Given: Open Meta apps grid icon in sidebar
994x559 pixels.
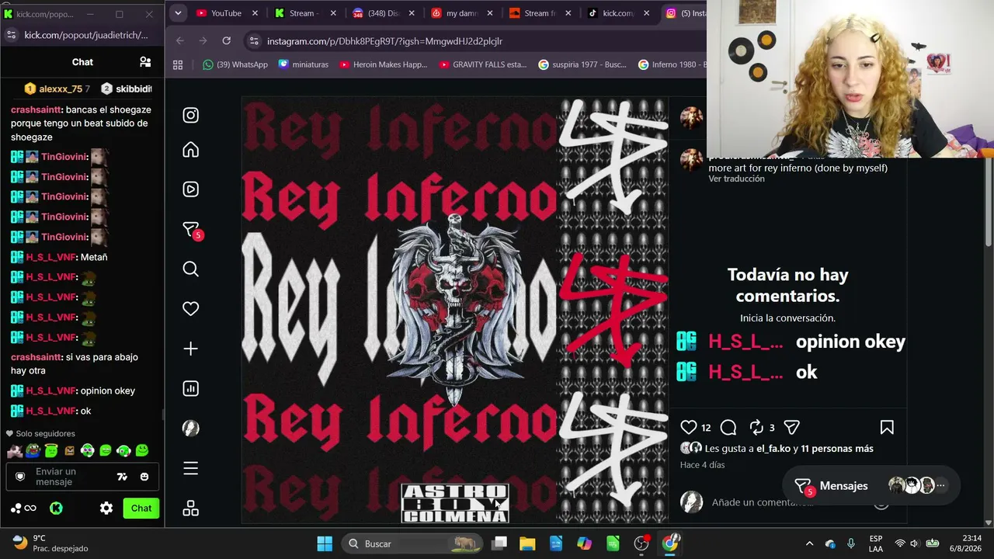Looking at the screenshot, I should point(190,509).
